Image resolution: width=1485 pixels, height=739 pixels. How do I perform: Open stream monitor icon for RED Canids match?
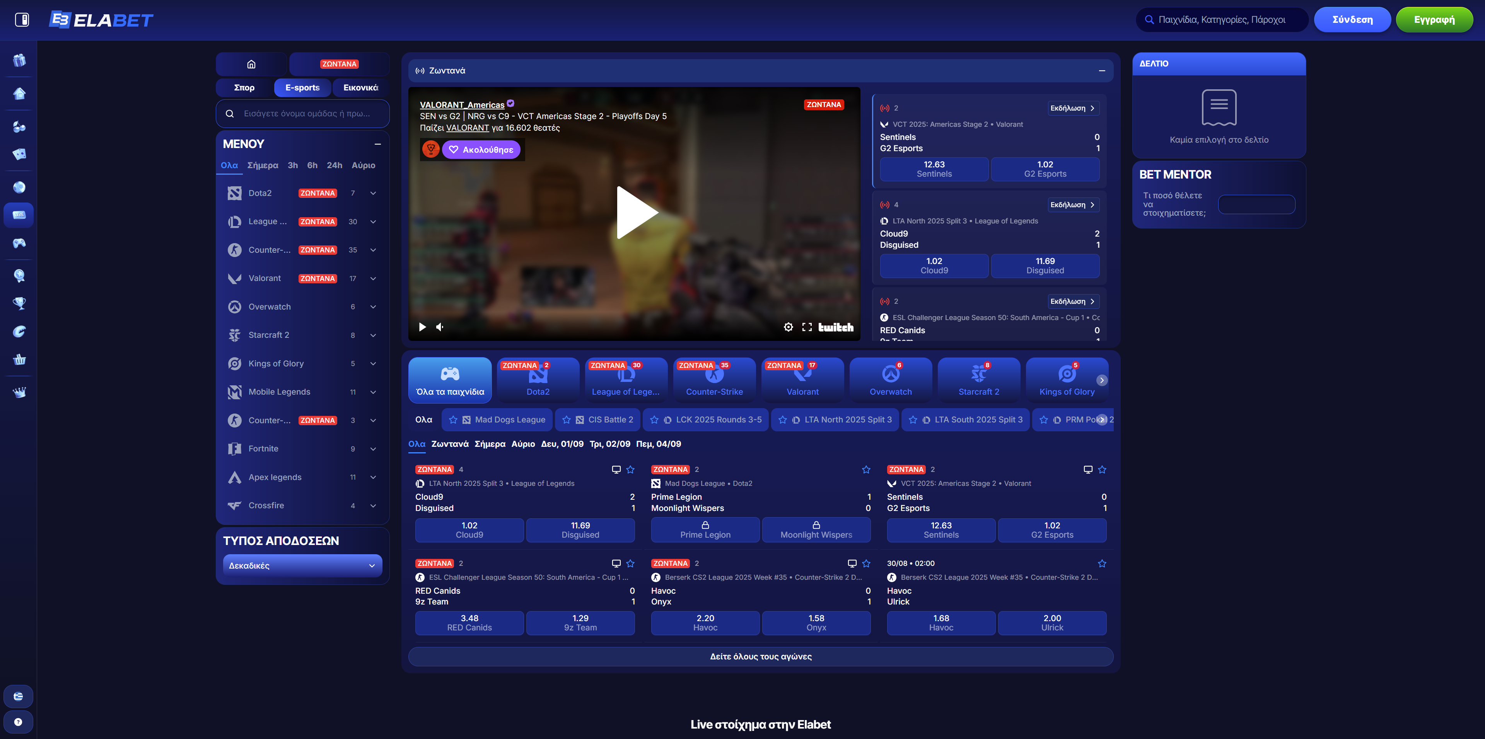coord(616,563)
